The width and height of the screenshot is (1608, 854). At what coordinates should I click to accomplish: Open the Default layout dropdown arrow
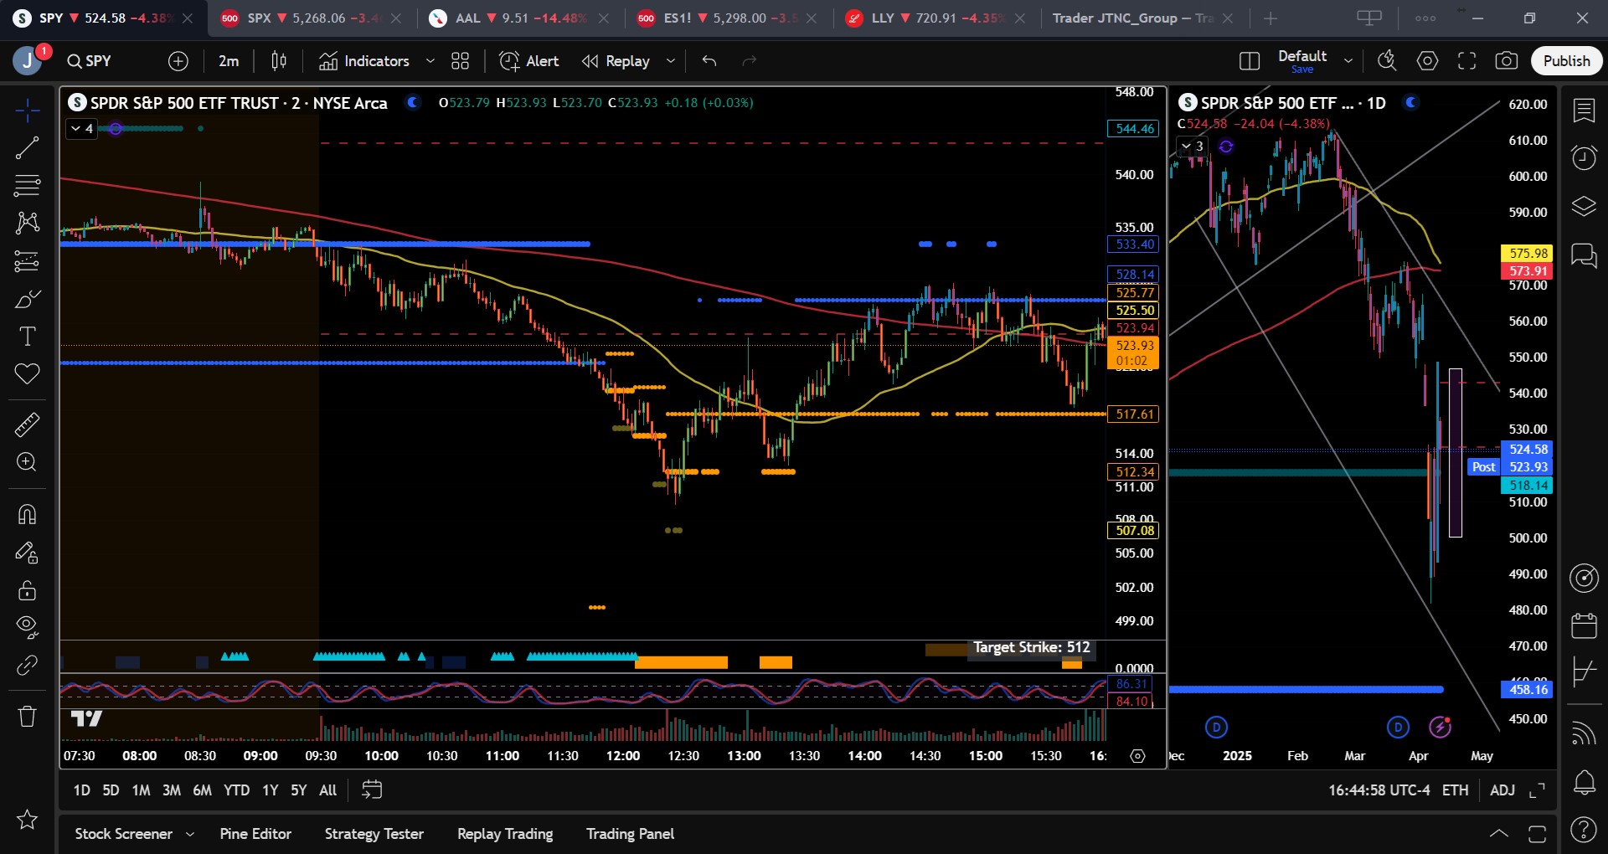(1348, 61)
